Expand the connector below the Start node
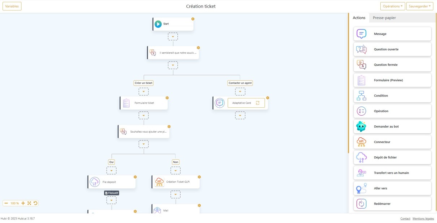The width and height of the screenshot is (437, 223). tap(173, 36)
